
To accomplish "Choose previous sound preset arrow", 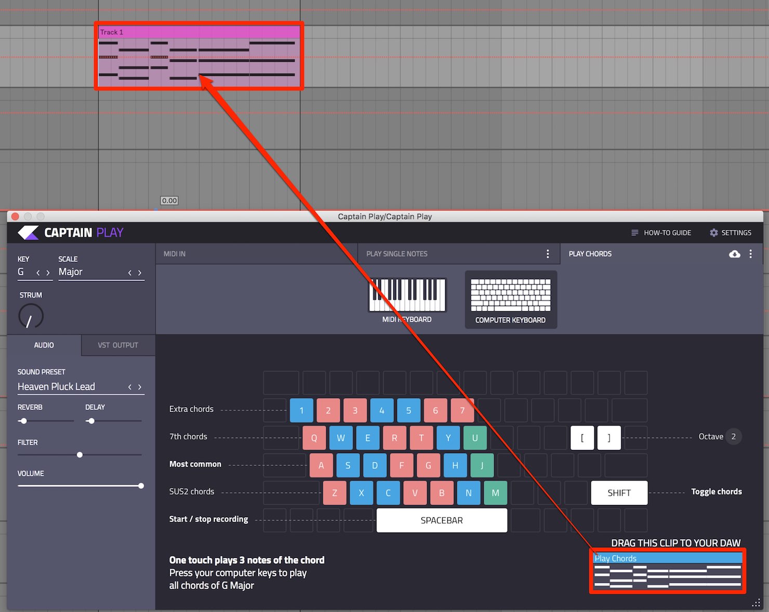I will 130,387.
